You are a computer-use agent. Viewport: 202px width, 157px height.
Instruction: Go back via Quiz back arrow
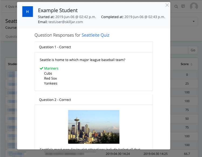pyautogui.click(x=6, y=6)
